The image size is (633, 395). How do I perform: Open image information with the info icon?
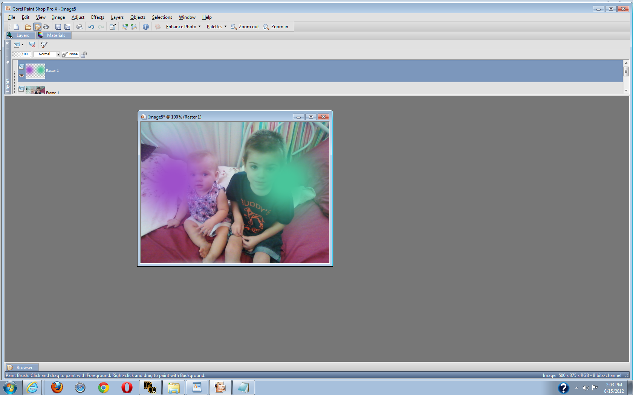tap(146, 27)
